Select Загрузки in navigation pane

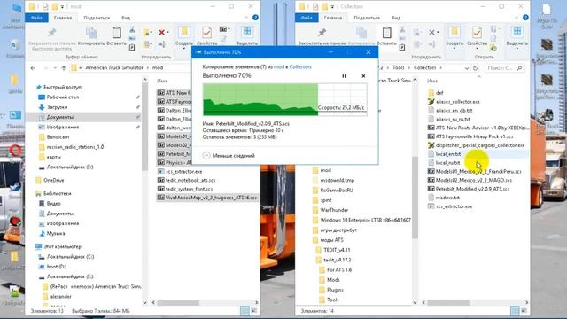[x=57, y=107]
